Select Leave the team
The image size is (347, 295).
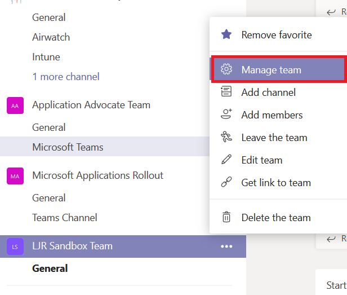point(278,138)
